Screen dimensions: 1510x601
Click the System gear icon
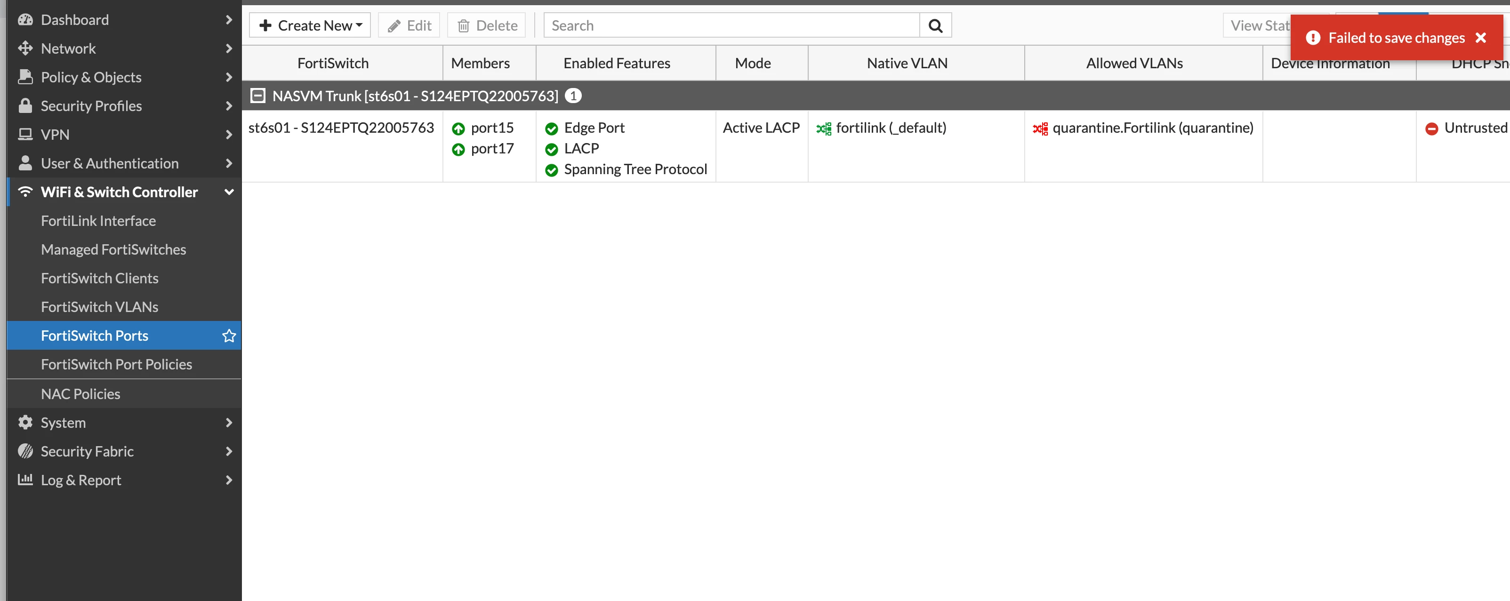(x=25, y=422)
